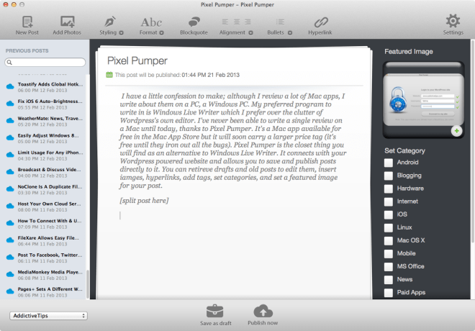The image size is (475, 331).
Task: Click cloud icon beside Host Your Own Cloud post
Action: point(10,206)
